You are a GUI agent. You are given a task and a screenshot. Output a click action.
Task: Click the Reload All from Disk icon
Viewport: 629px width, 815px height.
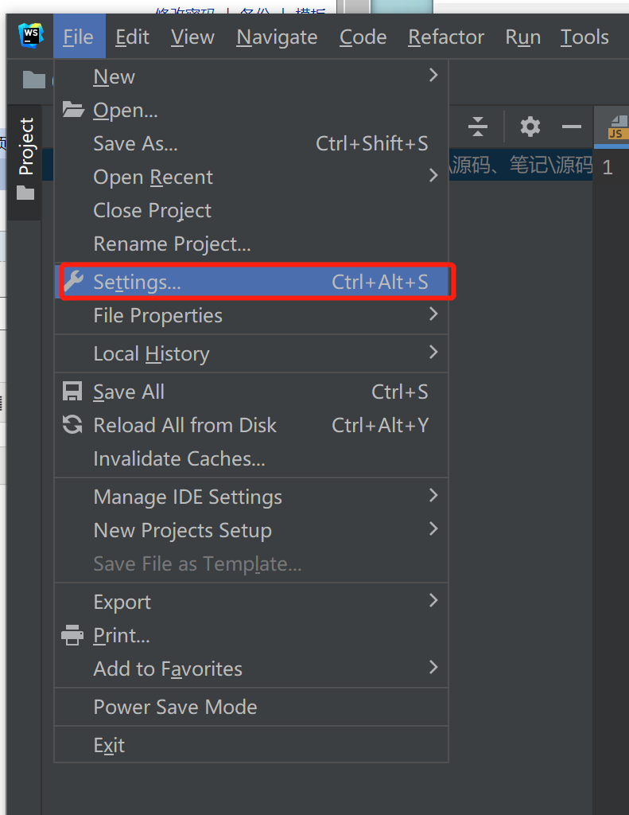coord(72,425)
